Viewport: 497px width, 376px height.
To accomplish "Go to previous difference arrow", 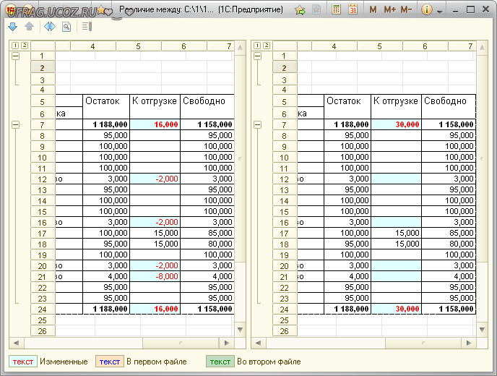I will [29, 27].
